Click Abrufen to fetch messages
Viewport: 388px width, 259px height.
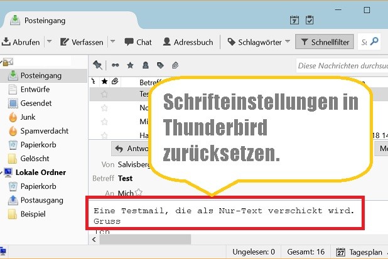tap(21, 42)
